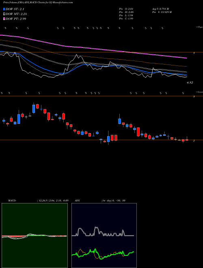Screen dimensions: 203x268
Task: Click the 'Pre V: 15.929 M' value
Action: 162,12
